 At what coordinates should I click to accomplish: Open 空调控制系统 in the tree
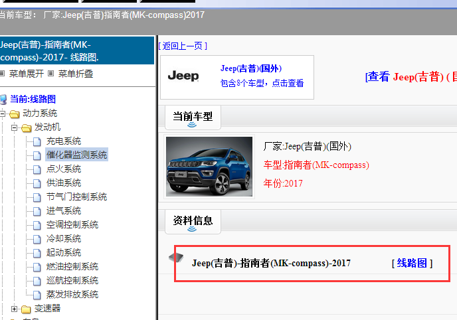(72, 225)
